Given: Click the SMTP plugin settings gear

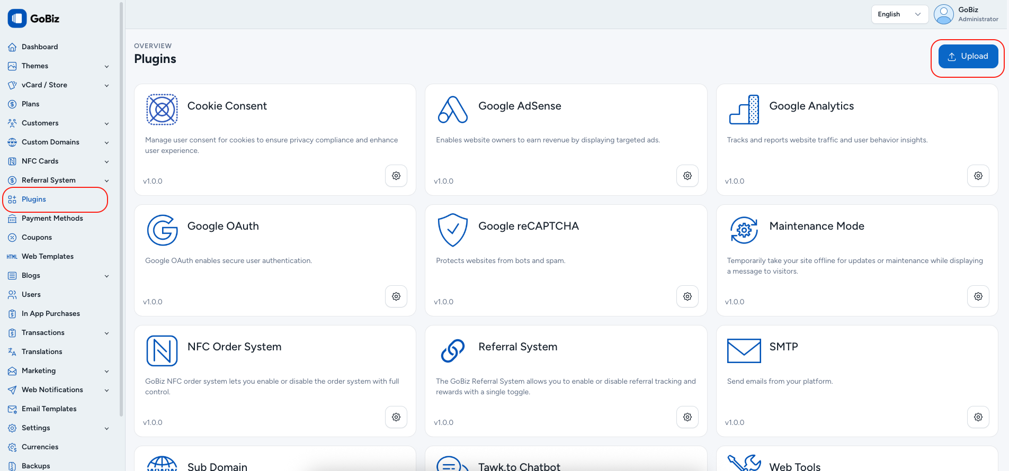Looking at the screenshot, I should click(978, 417).
